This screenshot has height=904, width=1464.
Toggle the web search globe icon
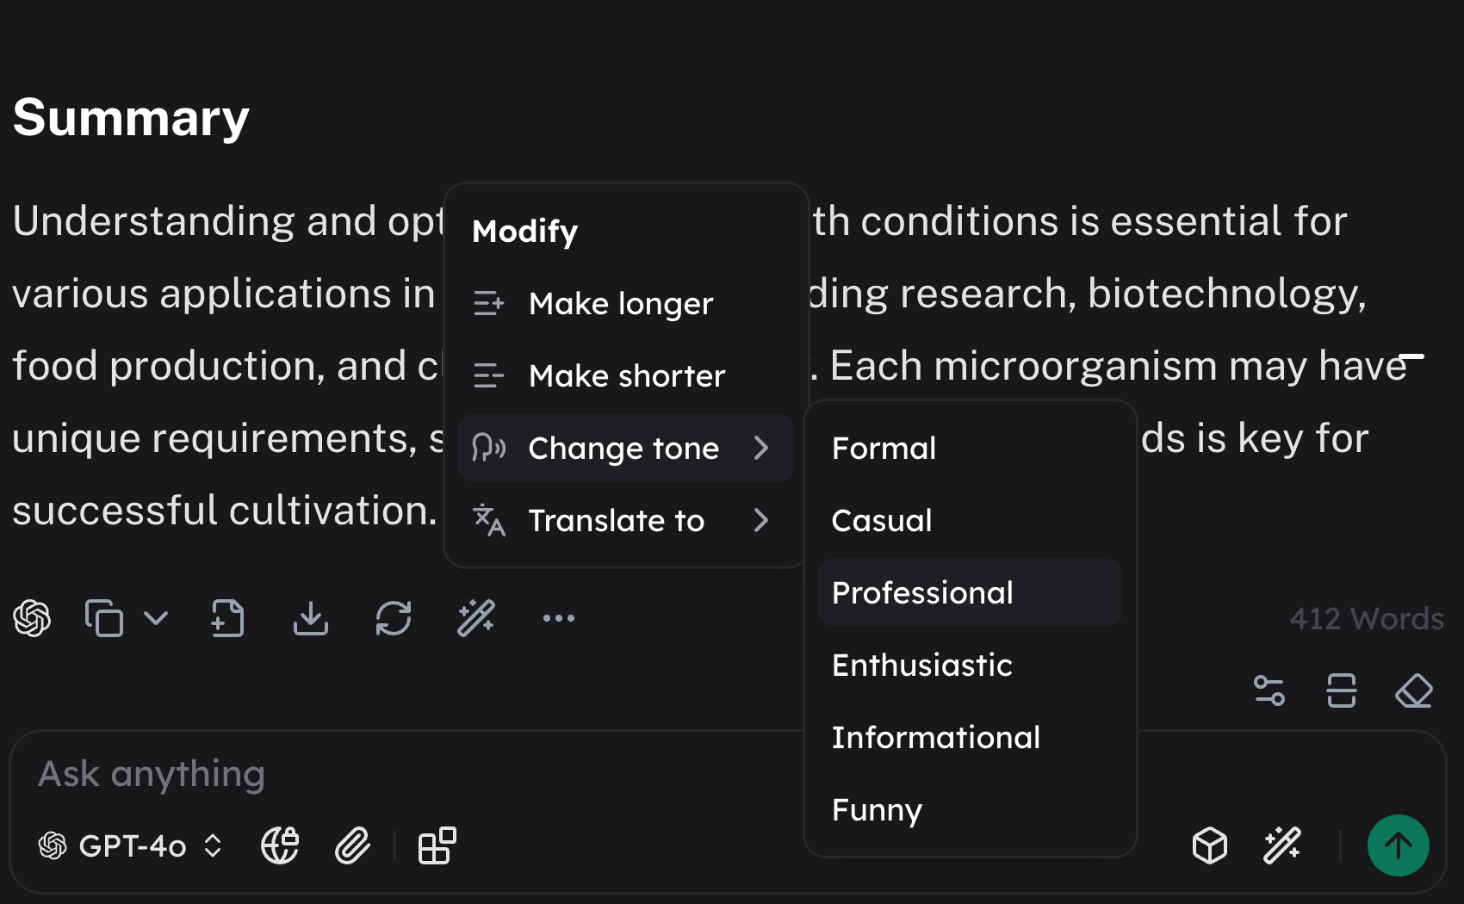coord(280,845)
